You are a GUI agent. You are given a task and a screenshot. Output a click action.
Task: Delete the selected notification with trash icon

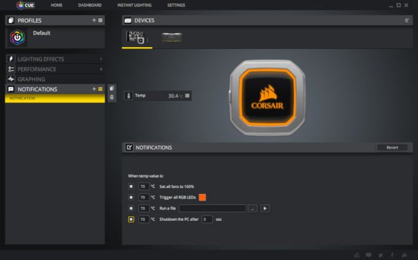[112, 97]
